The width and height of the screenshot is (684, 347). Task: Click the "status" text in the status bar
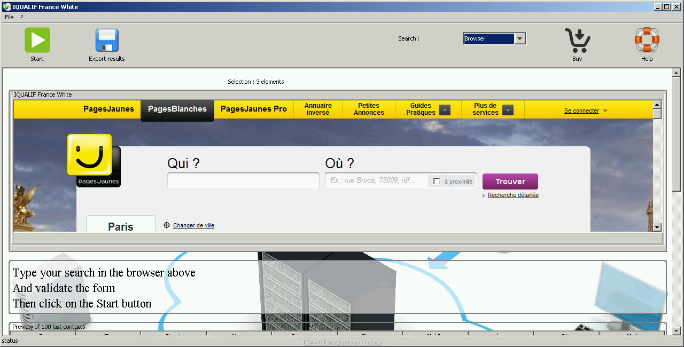point(10,341)
